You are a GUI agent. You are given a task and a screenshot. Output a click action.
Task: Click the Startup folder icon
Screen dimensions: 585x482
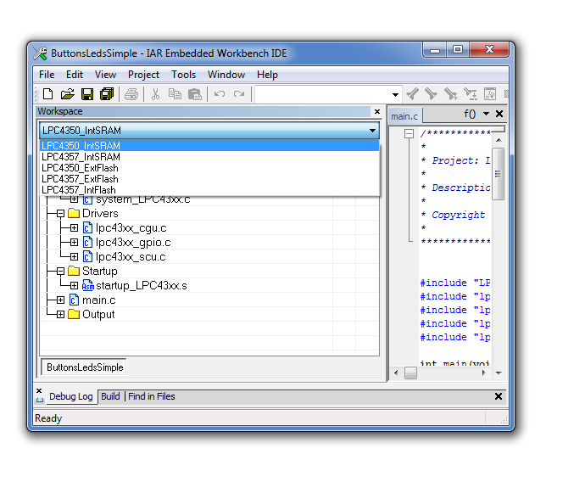74,271
